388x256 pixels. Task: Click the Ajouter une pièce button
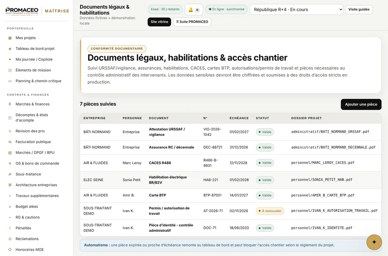361,104
